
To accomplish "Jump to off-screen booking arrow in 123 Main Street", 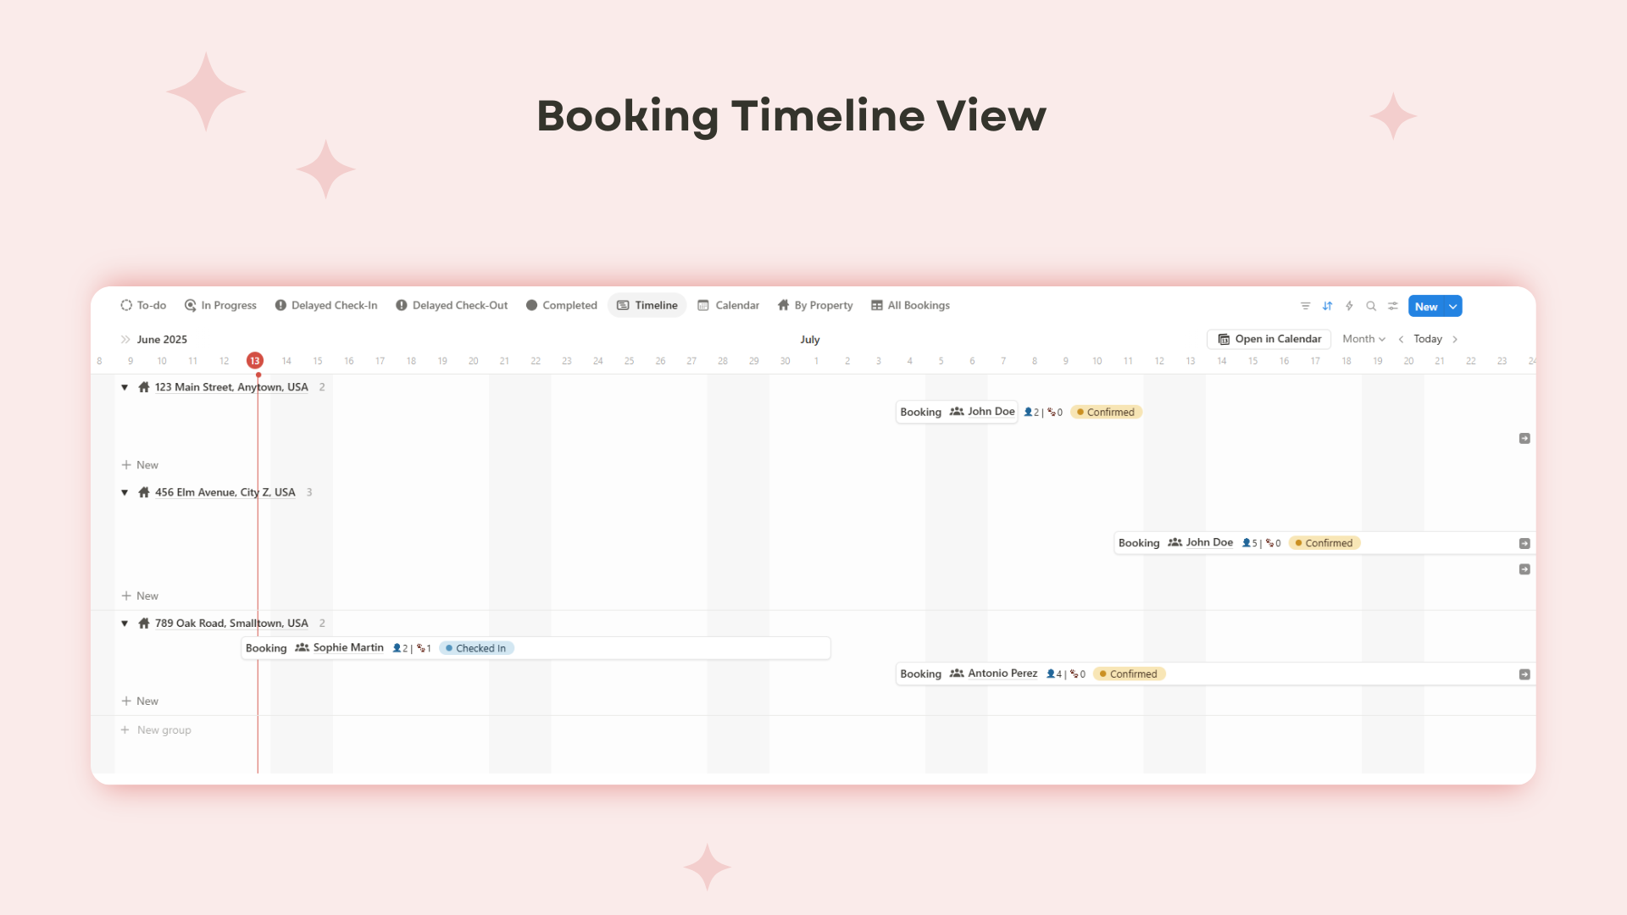I will pyautogui.click(x=1524, y=439).
